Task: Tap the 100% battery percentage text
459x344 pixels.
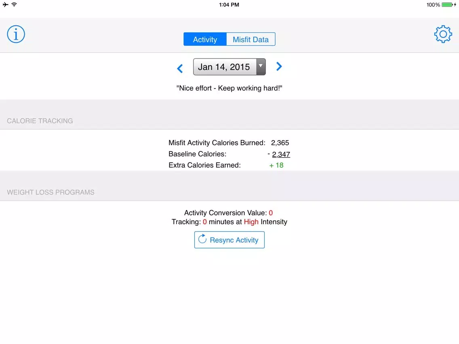Action: coord(433,5)
